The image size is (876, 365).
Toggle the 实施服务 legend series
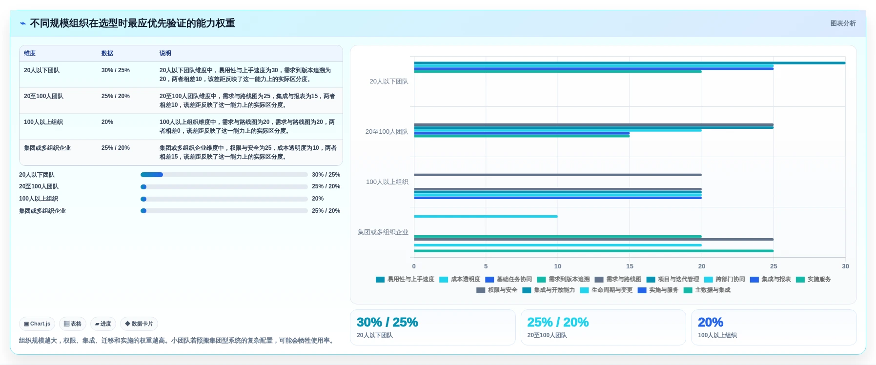click(x=813, y=279)
